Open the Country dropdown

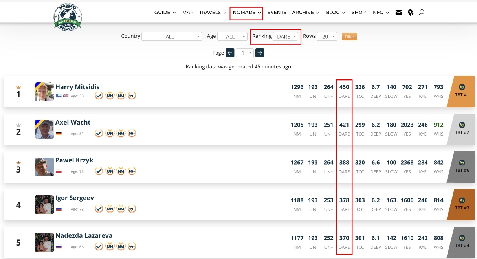pos(172,37)
